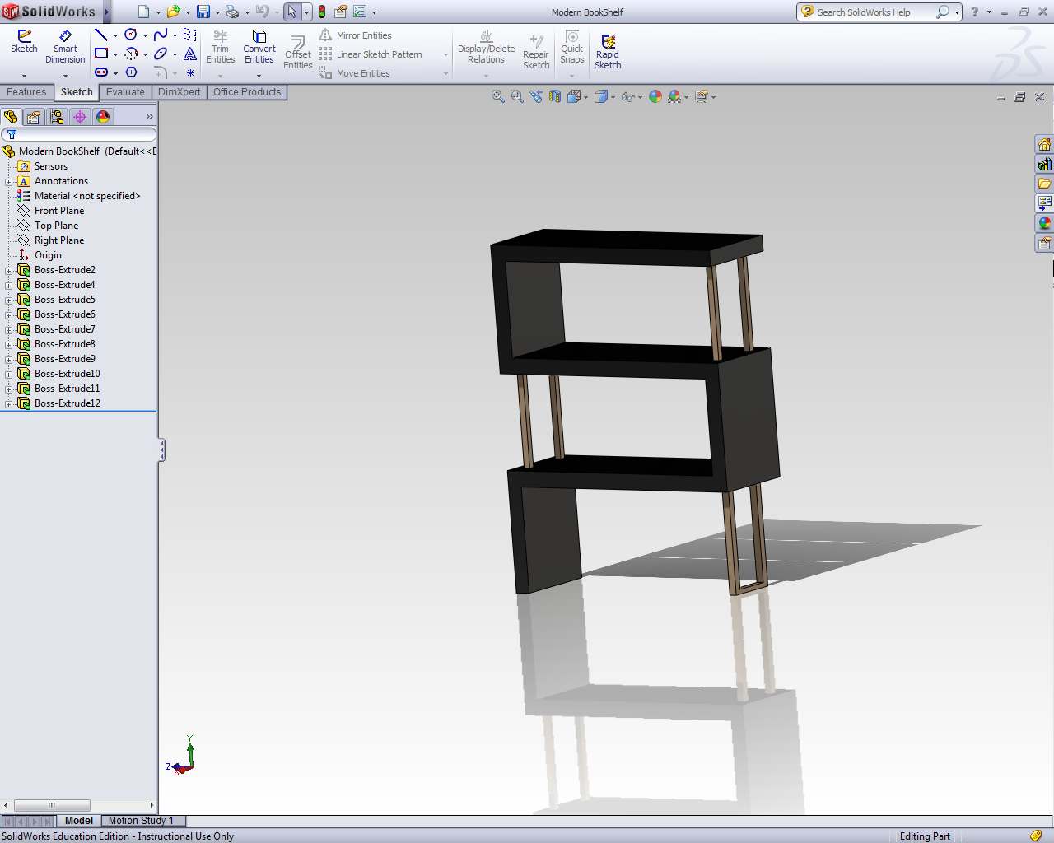This screenshot has width=1054, height=843.
Task: Switch to DimXpert tab
Action: pyautogui.click(x=179, y=92)
